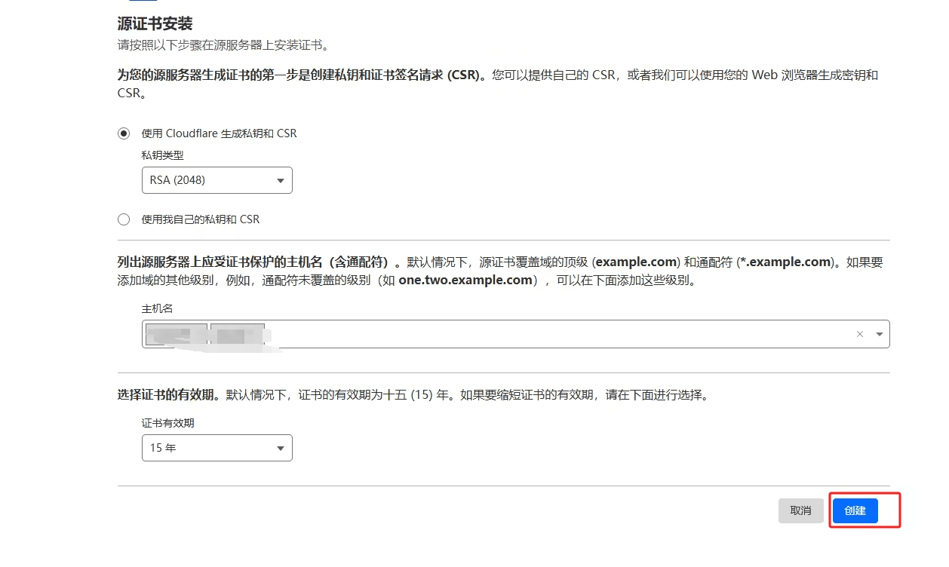Open the 私钥类型 RSA (2048) dropdown
The image size is (949, 567).
pos(217,180)
